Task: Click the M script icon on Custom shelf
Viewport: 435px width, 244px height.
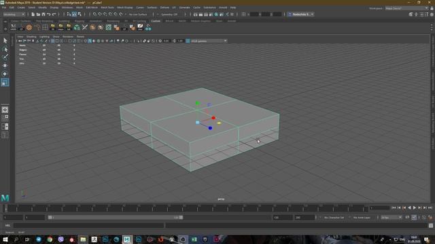Action: (13, 27)
